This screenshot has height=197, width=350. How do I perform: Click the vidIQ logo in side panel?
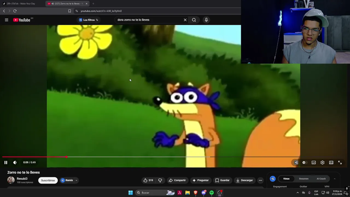tap(273, 179)
